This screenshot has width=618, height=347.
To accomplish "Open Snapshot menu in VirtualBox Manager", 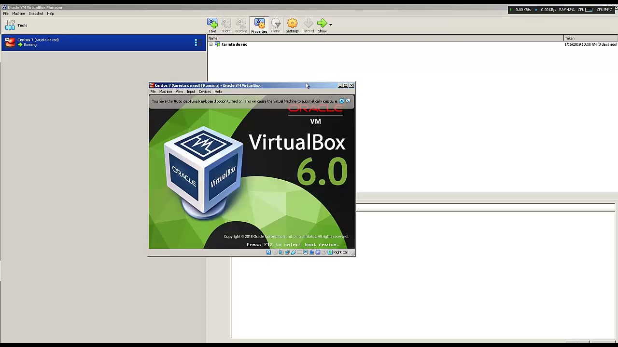I will 36,13.
